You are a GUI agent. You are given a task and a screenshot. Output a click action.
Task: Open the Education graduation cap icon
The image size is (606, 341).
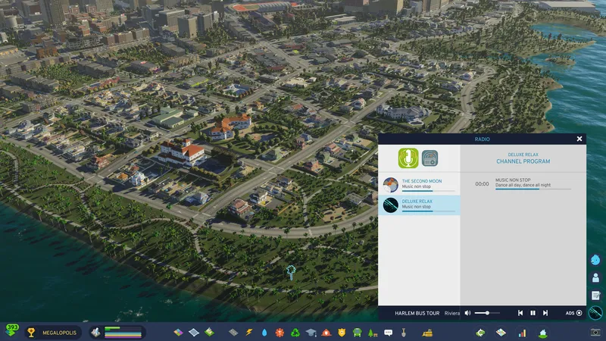click(311, 332)
